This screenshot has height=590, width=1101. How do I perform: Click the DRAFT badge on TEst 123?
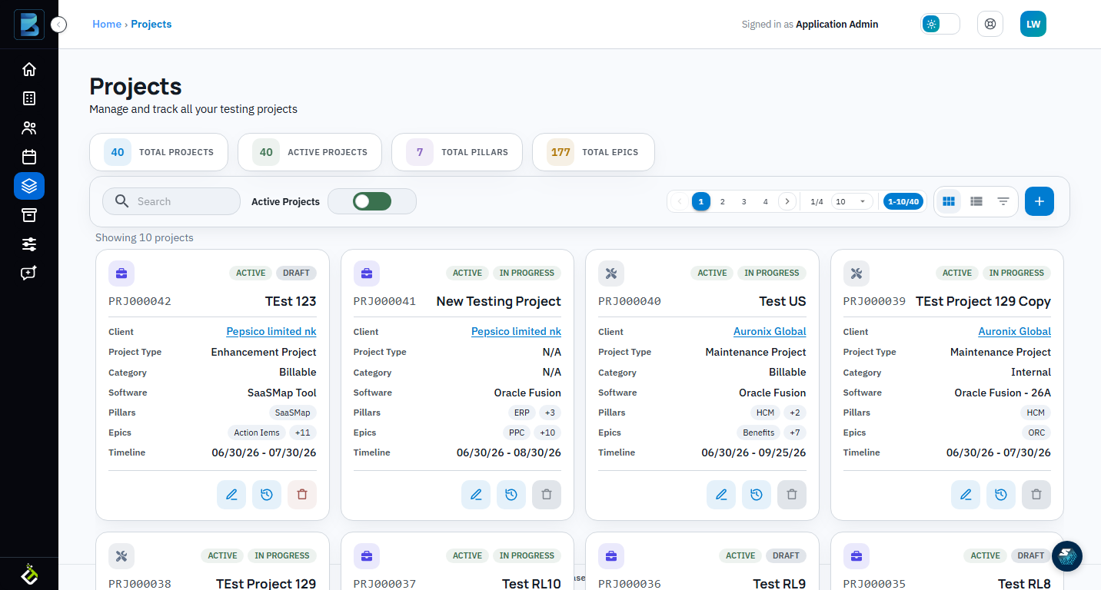(296, 273)
